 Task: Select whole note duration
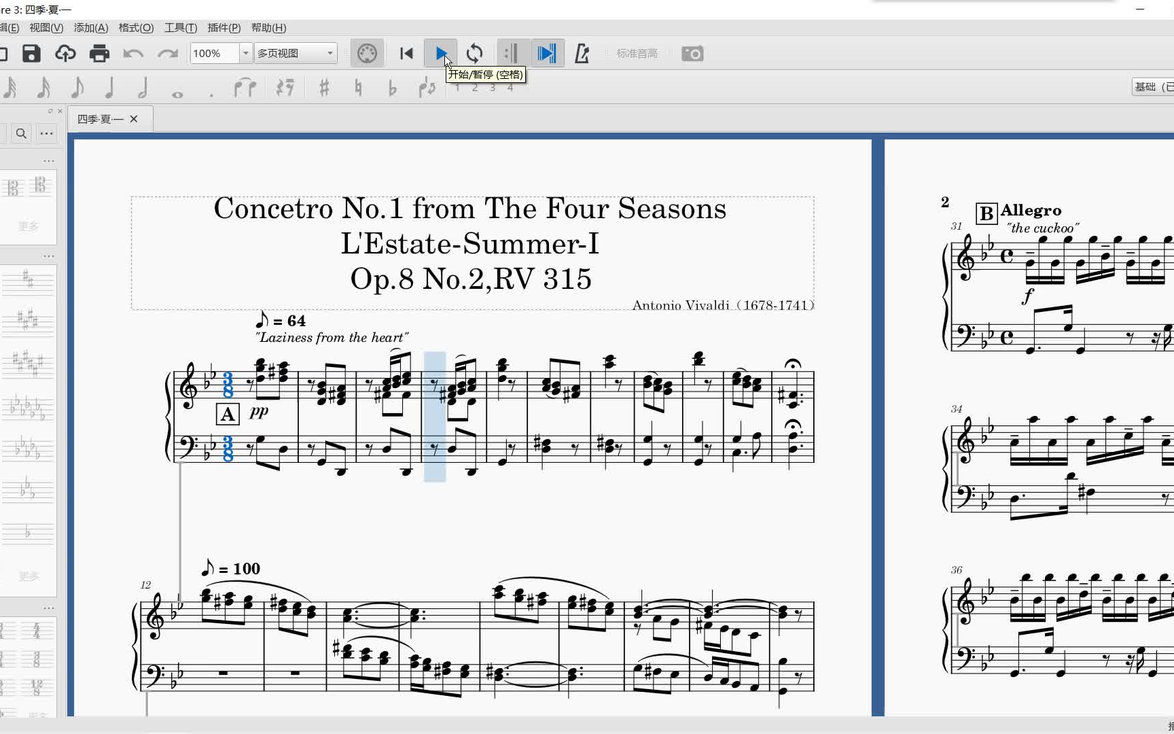tap(177, 94)
